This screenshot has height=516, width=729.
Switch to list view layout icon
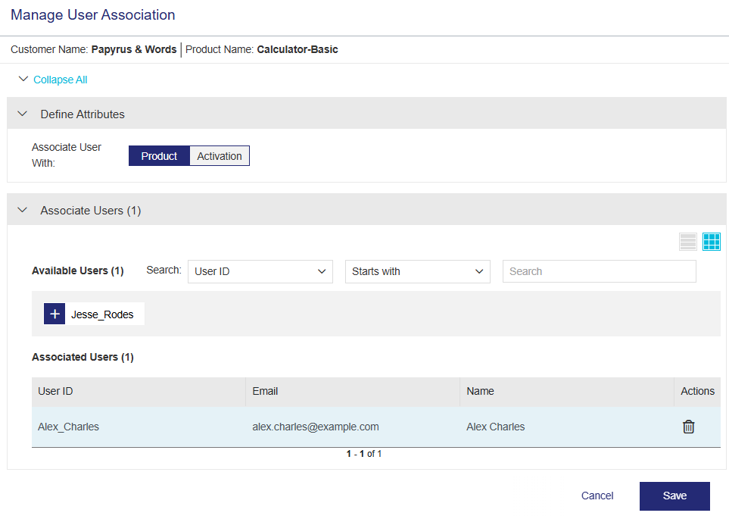[x=687, y=242]
